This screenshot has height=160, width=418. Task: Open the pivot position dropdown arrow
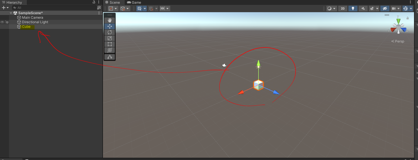tap(116, 8)
